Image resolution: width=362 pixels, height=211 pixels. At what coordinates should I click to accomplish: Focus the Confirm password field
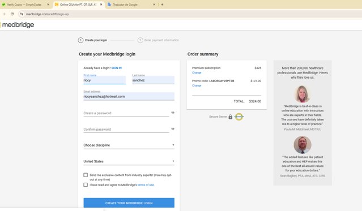126,129
